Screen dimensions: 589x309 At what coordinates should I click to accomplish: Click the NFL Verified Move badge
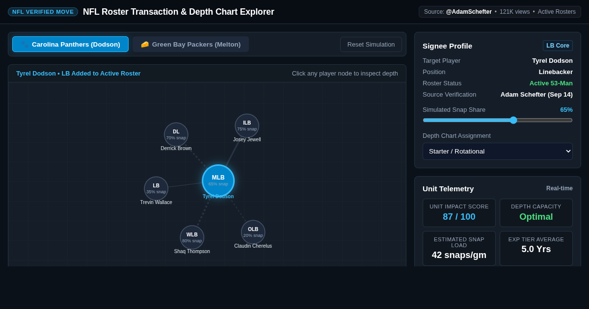[43, 12]
